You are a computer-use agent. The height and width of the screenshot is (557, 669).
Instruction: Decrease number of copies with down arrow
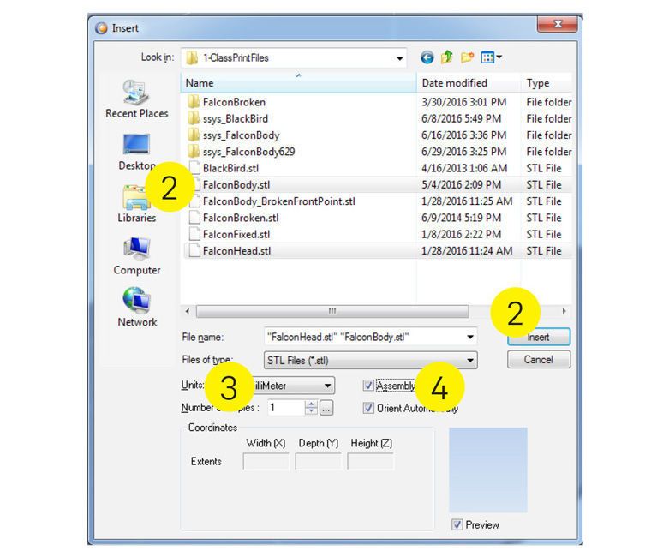pos(312,411)
